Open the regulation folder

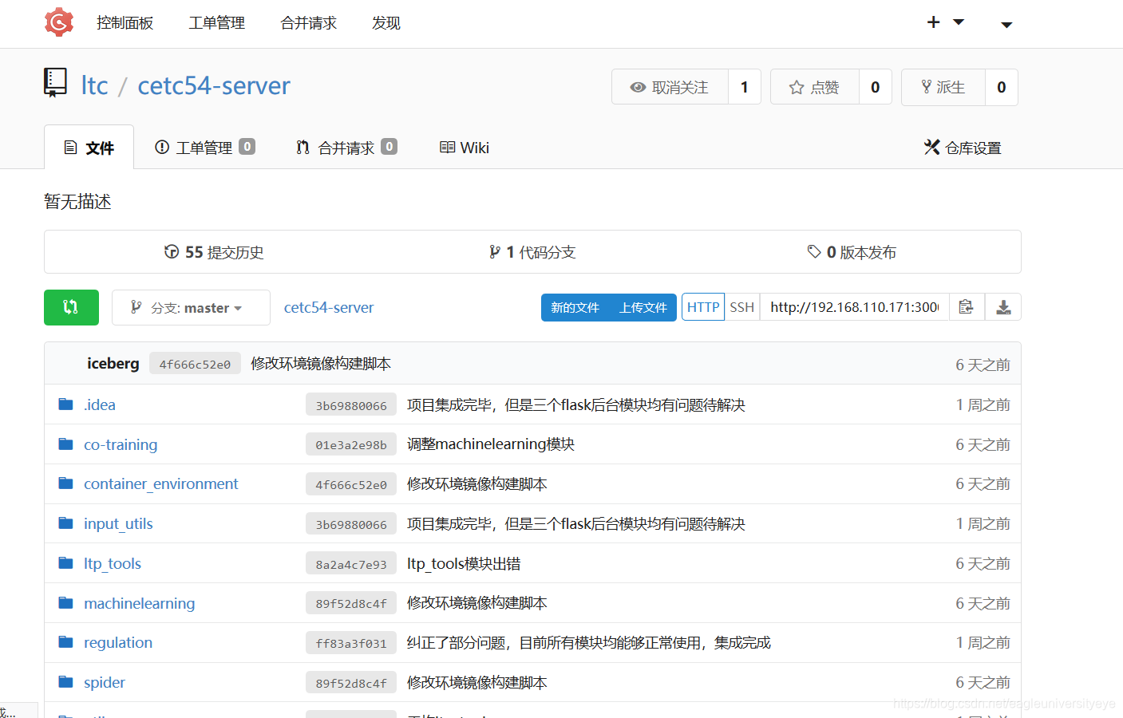pyautogui.click(x=118, y=642)
